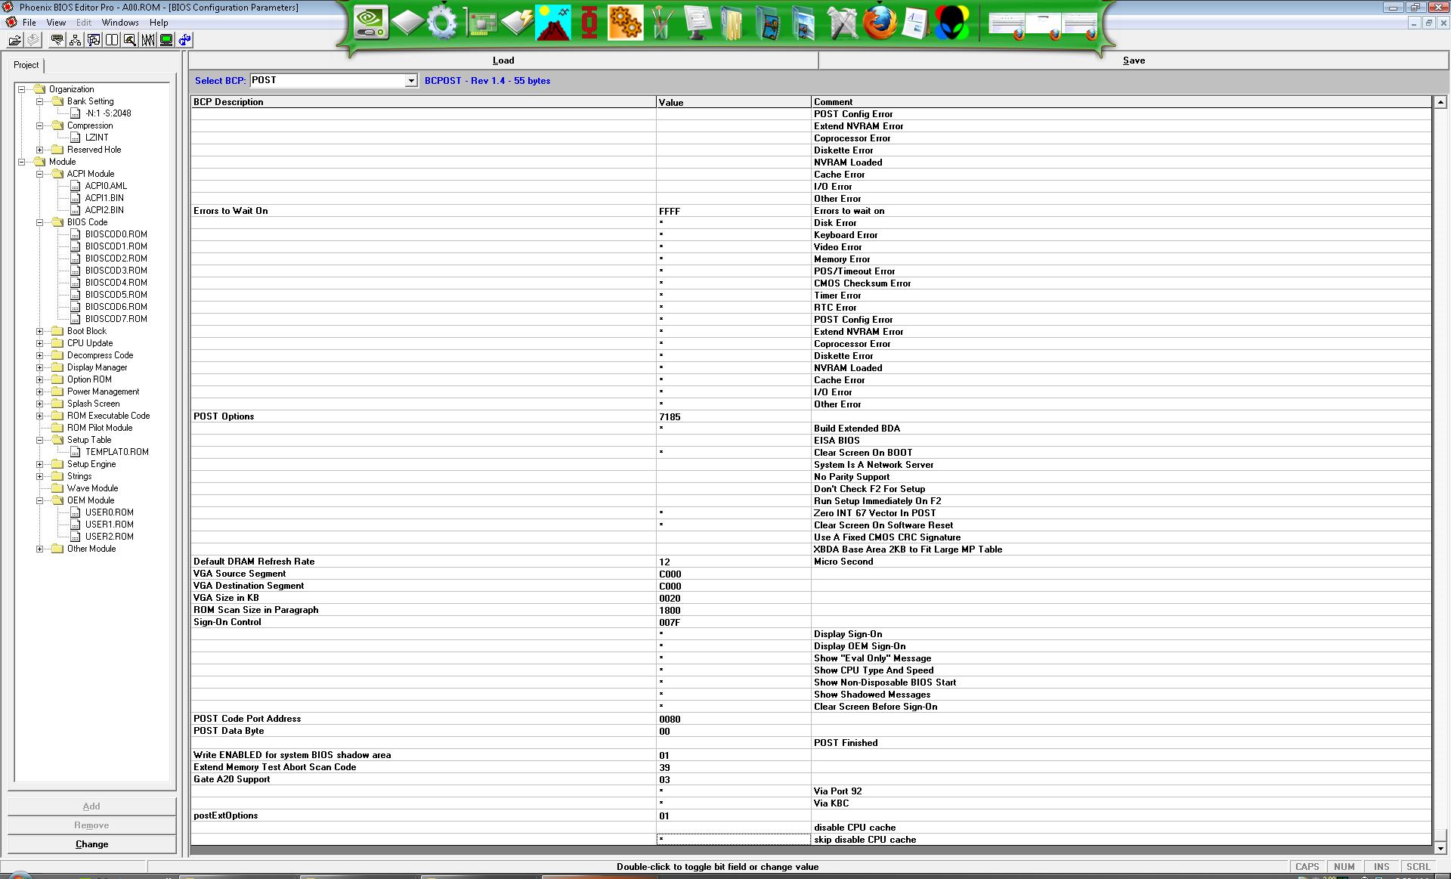Click the white diamond dock icon

[x=407, y=23]
